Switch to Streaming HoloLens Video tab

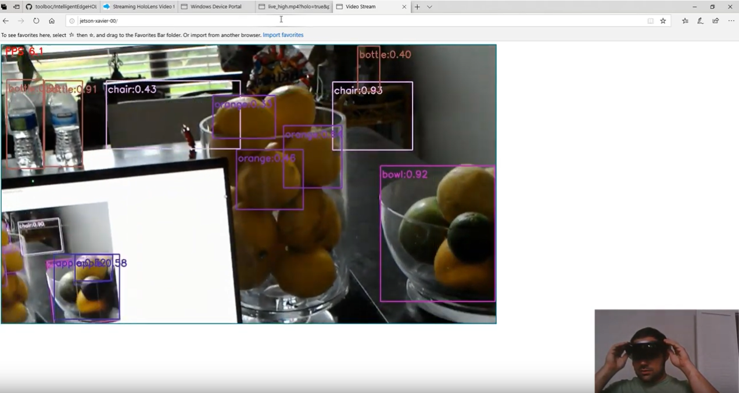[139, 7]
